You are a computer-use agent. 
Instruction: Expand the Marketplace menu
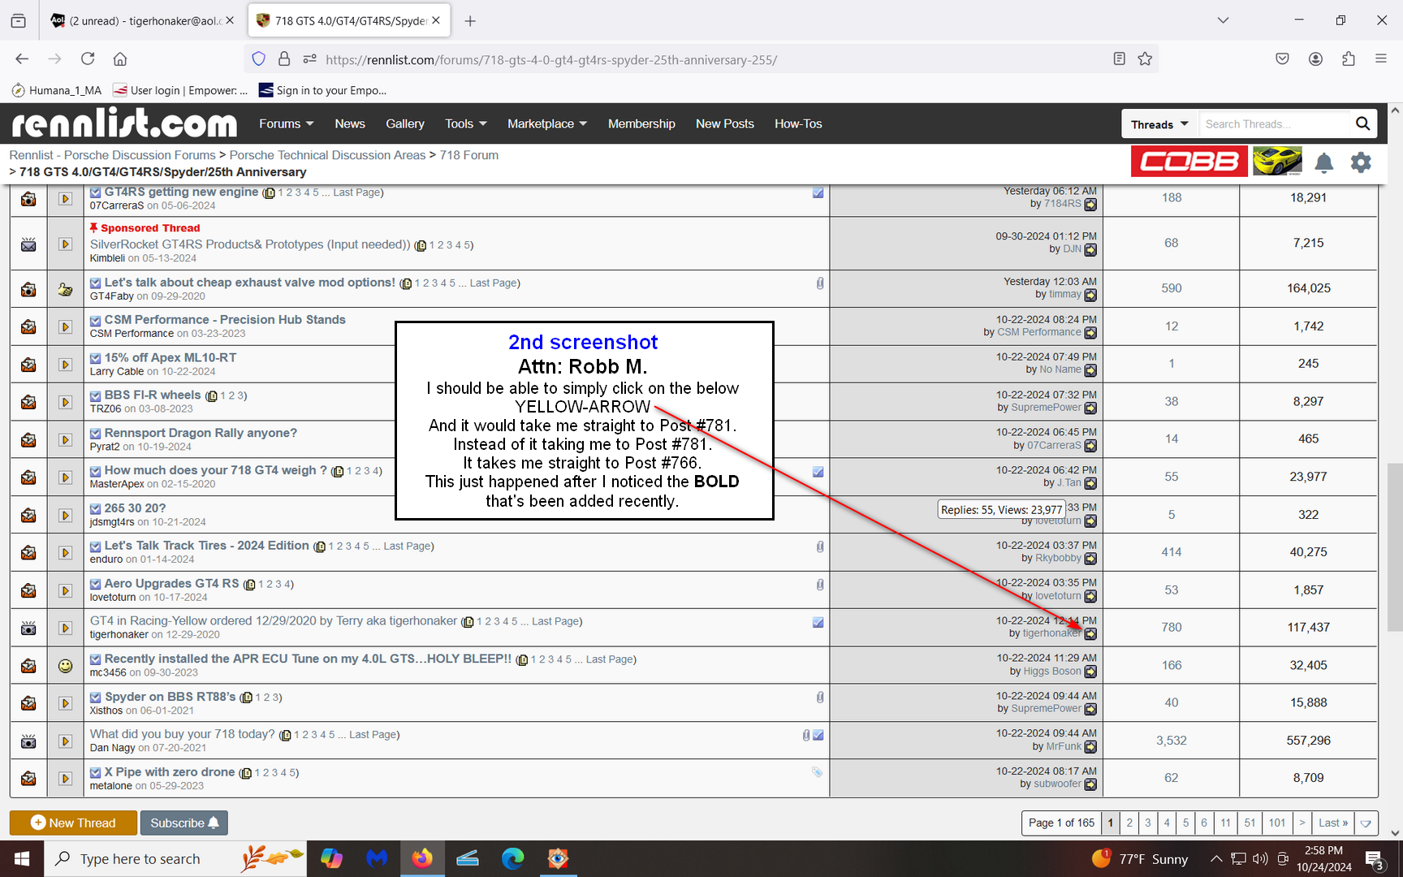546,123
